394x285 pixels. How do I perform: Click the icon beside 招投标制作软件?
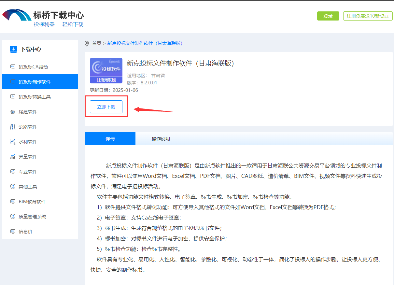(13, 82)
